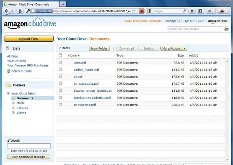233x165 pixels.
Task: Click the Stop loading red X button
Action: (x=142, y=11)
